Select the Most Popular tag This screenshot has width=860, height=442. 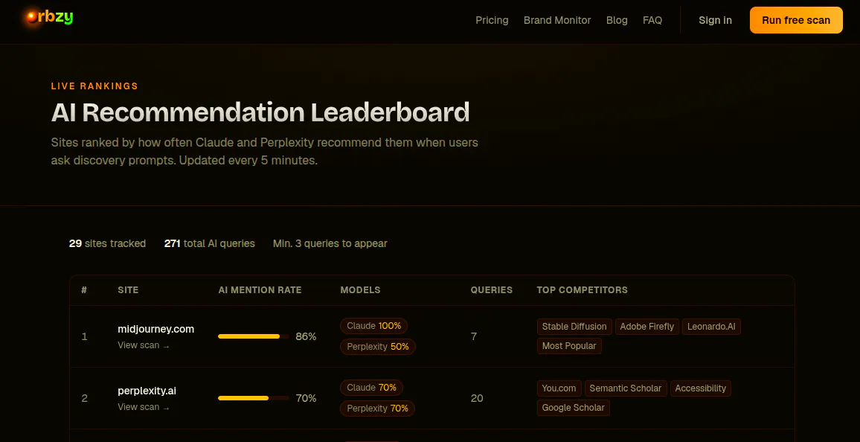pos(569,346)
